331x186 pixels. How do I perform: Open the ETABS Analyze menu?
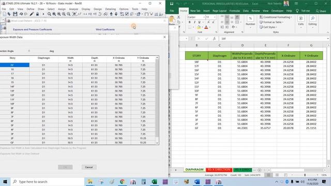(x=73, y=9)
